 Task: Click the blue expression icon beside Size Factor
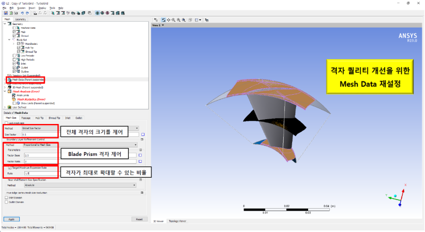pos(143,135)
